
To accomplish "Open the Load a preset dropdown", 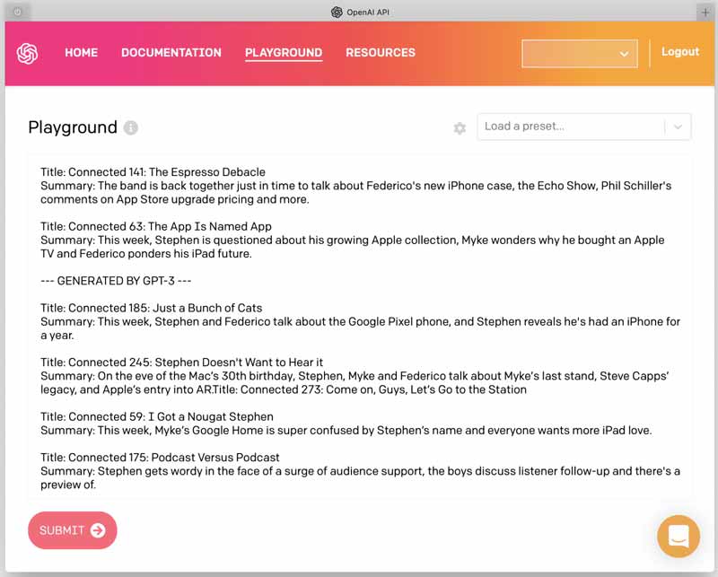I will click(x=584, y=127).
